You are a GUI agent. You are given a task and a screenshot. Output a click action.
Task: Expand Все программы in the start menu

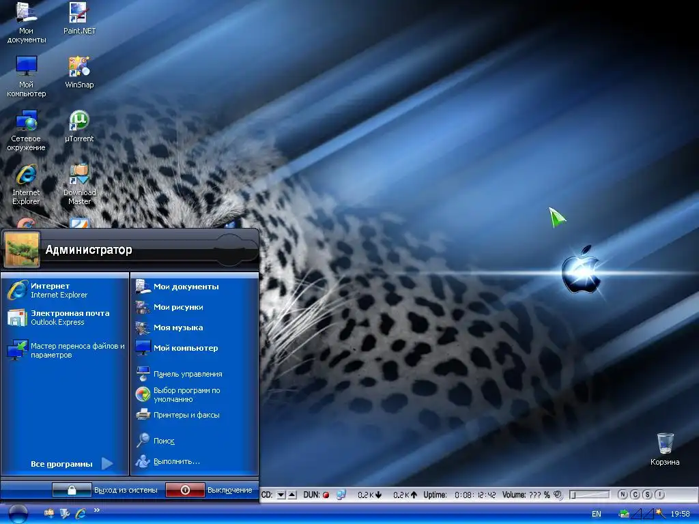coord(71,464)
